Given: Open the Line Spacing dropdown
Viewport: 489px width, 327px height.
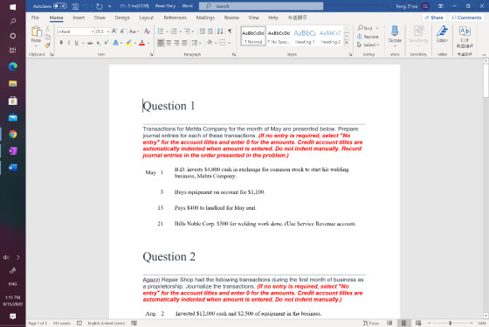Looking at the screenshot, I should (x=196, y=43).
